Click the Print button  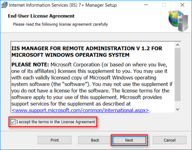tap(54, 140)
